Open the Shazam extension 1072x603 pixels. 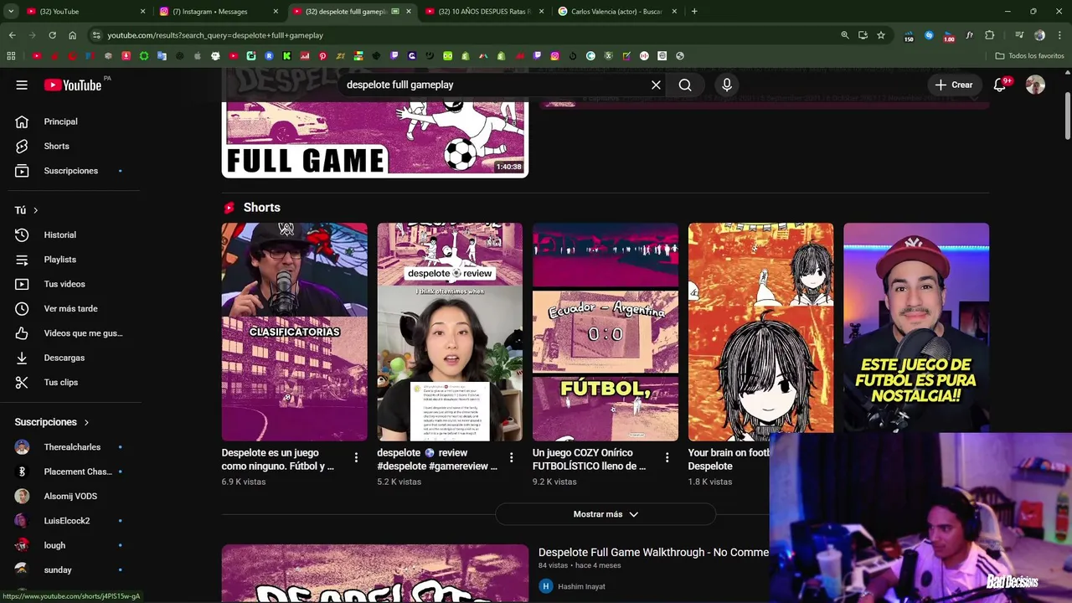(929, 35)
